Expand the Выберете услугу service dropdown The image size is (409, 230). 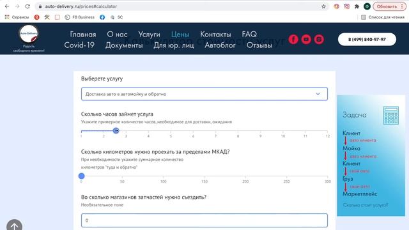point(204,94)
